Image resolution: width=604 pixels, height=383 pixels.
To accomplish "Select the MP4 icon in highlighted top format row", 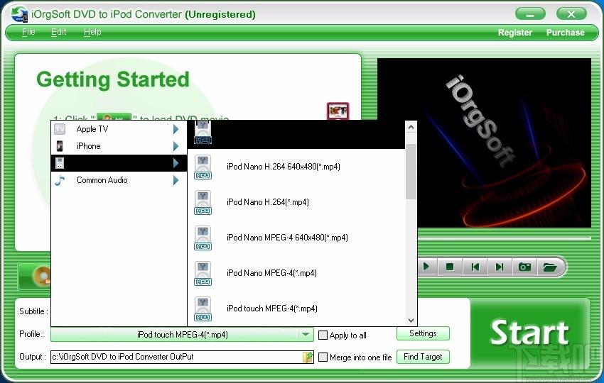I will (x=203, y=133).
